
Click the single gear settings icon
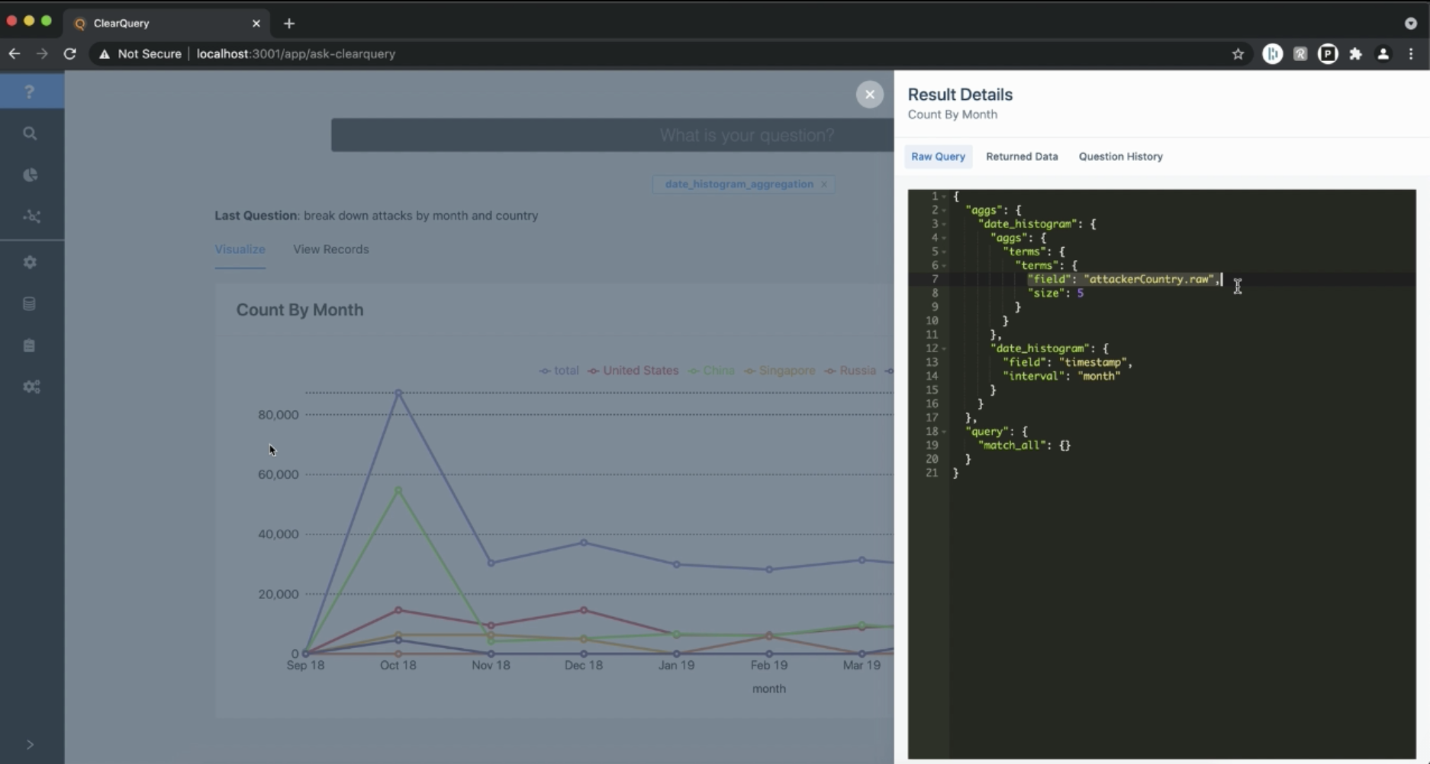coord(30,262)
